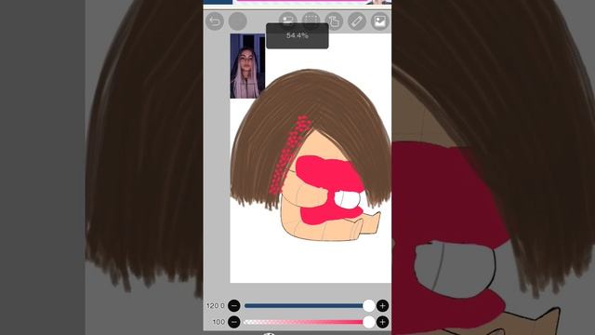Open the canvas material image icon
This screenshot has height=335, width=595.
380,21
